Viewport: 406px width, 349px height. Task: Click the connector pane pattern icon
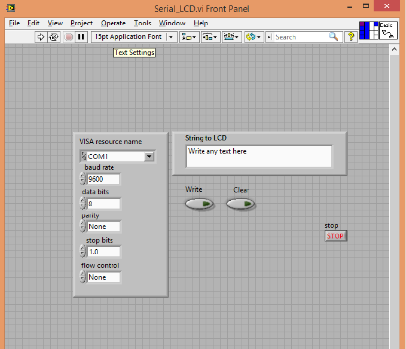[369, 30]
